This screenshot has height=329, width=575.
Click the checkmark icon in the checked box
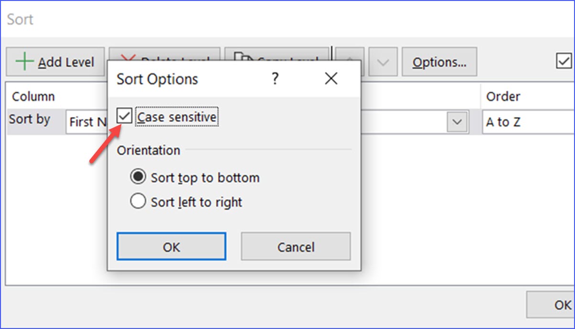pos(124,116)
